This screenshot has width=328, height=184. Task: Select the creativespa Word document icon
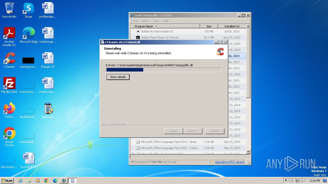(x=48, y=85)
